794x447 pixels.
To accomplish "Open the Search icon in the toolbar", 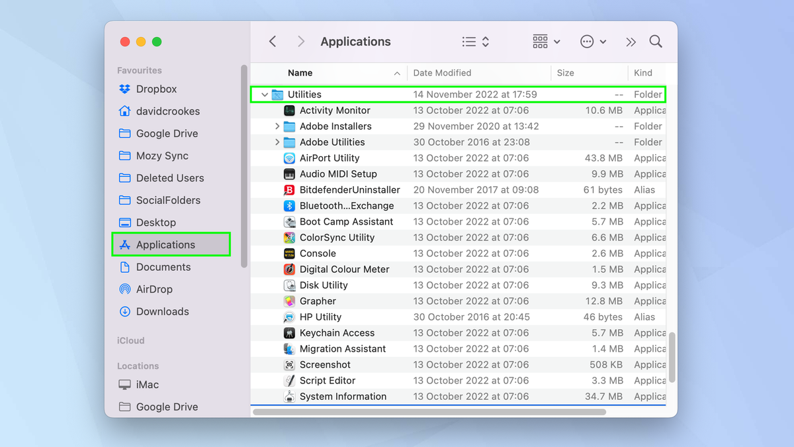I will coord(656,41).
